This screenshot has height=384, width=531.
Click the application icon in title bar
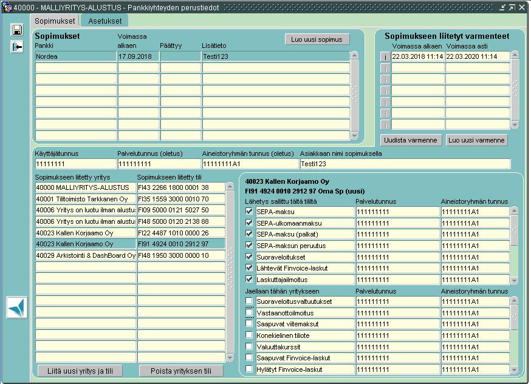pos(7,7)
